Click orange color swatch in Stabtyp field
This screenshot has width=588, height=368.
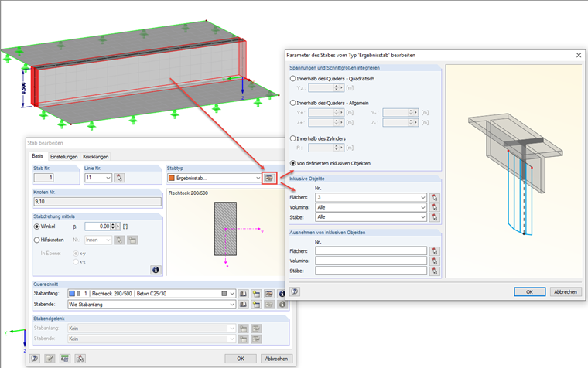click(x=172, y=178)
